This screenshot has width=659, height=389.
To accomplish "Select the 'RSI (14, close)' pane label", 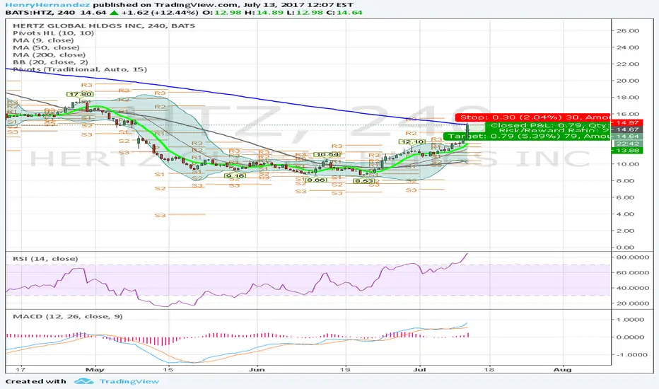I will click(45, 259).
